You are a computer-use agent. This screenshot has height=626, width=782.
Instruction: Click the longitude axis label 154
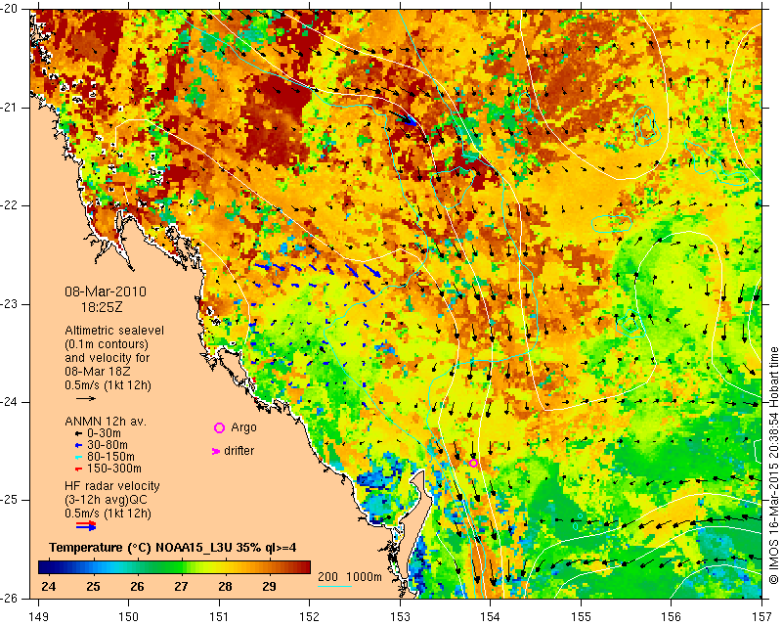tap(491, 617)
